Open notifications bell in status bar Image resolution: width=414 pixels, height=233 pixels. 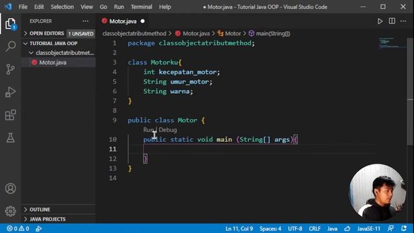click(404, 228)
